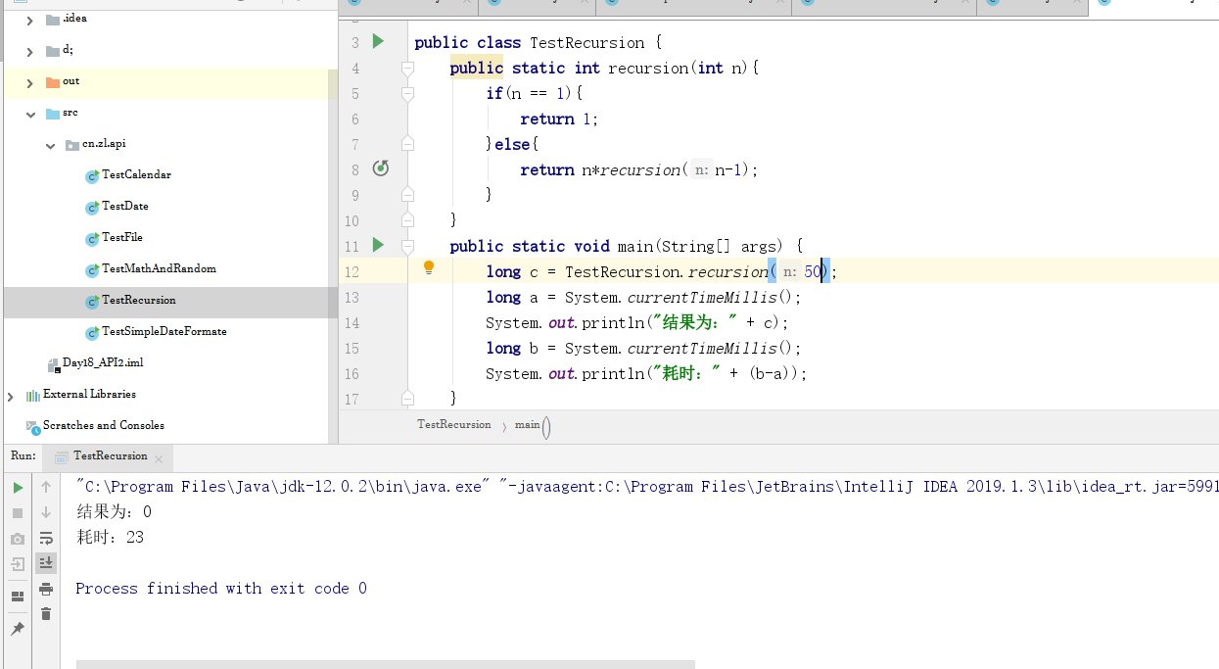
Task: Expand the .idea folder
Action: point(30,20)
